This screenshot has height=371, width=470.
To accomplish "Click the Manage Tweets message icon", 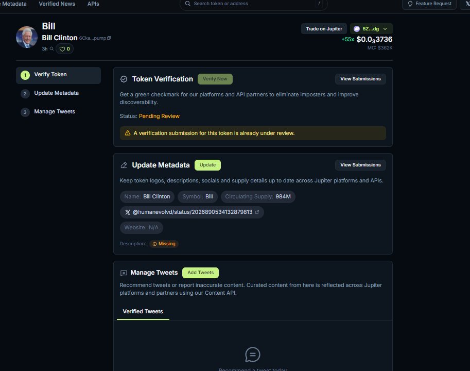I will (x=124, y=273).
